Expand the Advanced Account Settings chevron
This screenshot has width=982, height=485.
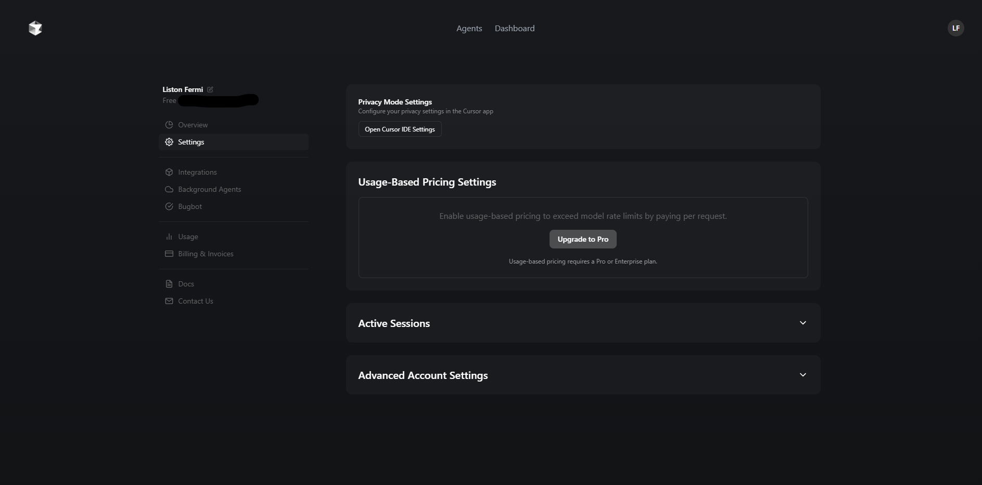[803, 375]
